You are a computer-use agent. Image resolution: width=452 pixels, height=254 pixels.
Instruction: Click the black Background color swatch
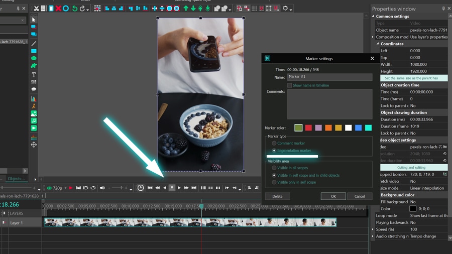tap(413, 208)
